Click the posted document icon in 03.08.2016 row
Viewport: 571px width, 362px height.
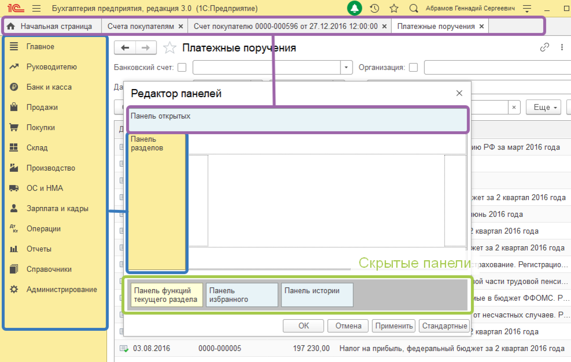pos(124,349)
